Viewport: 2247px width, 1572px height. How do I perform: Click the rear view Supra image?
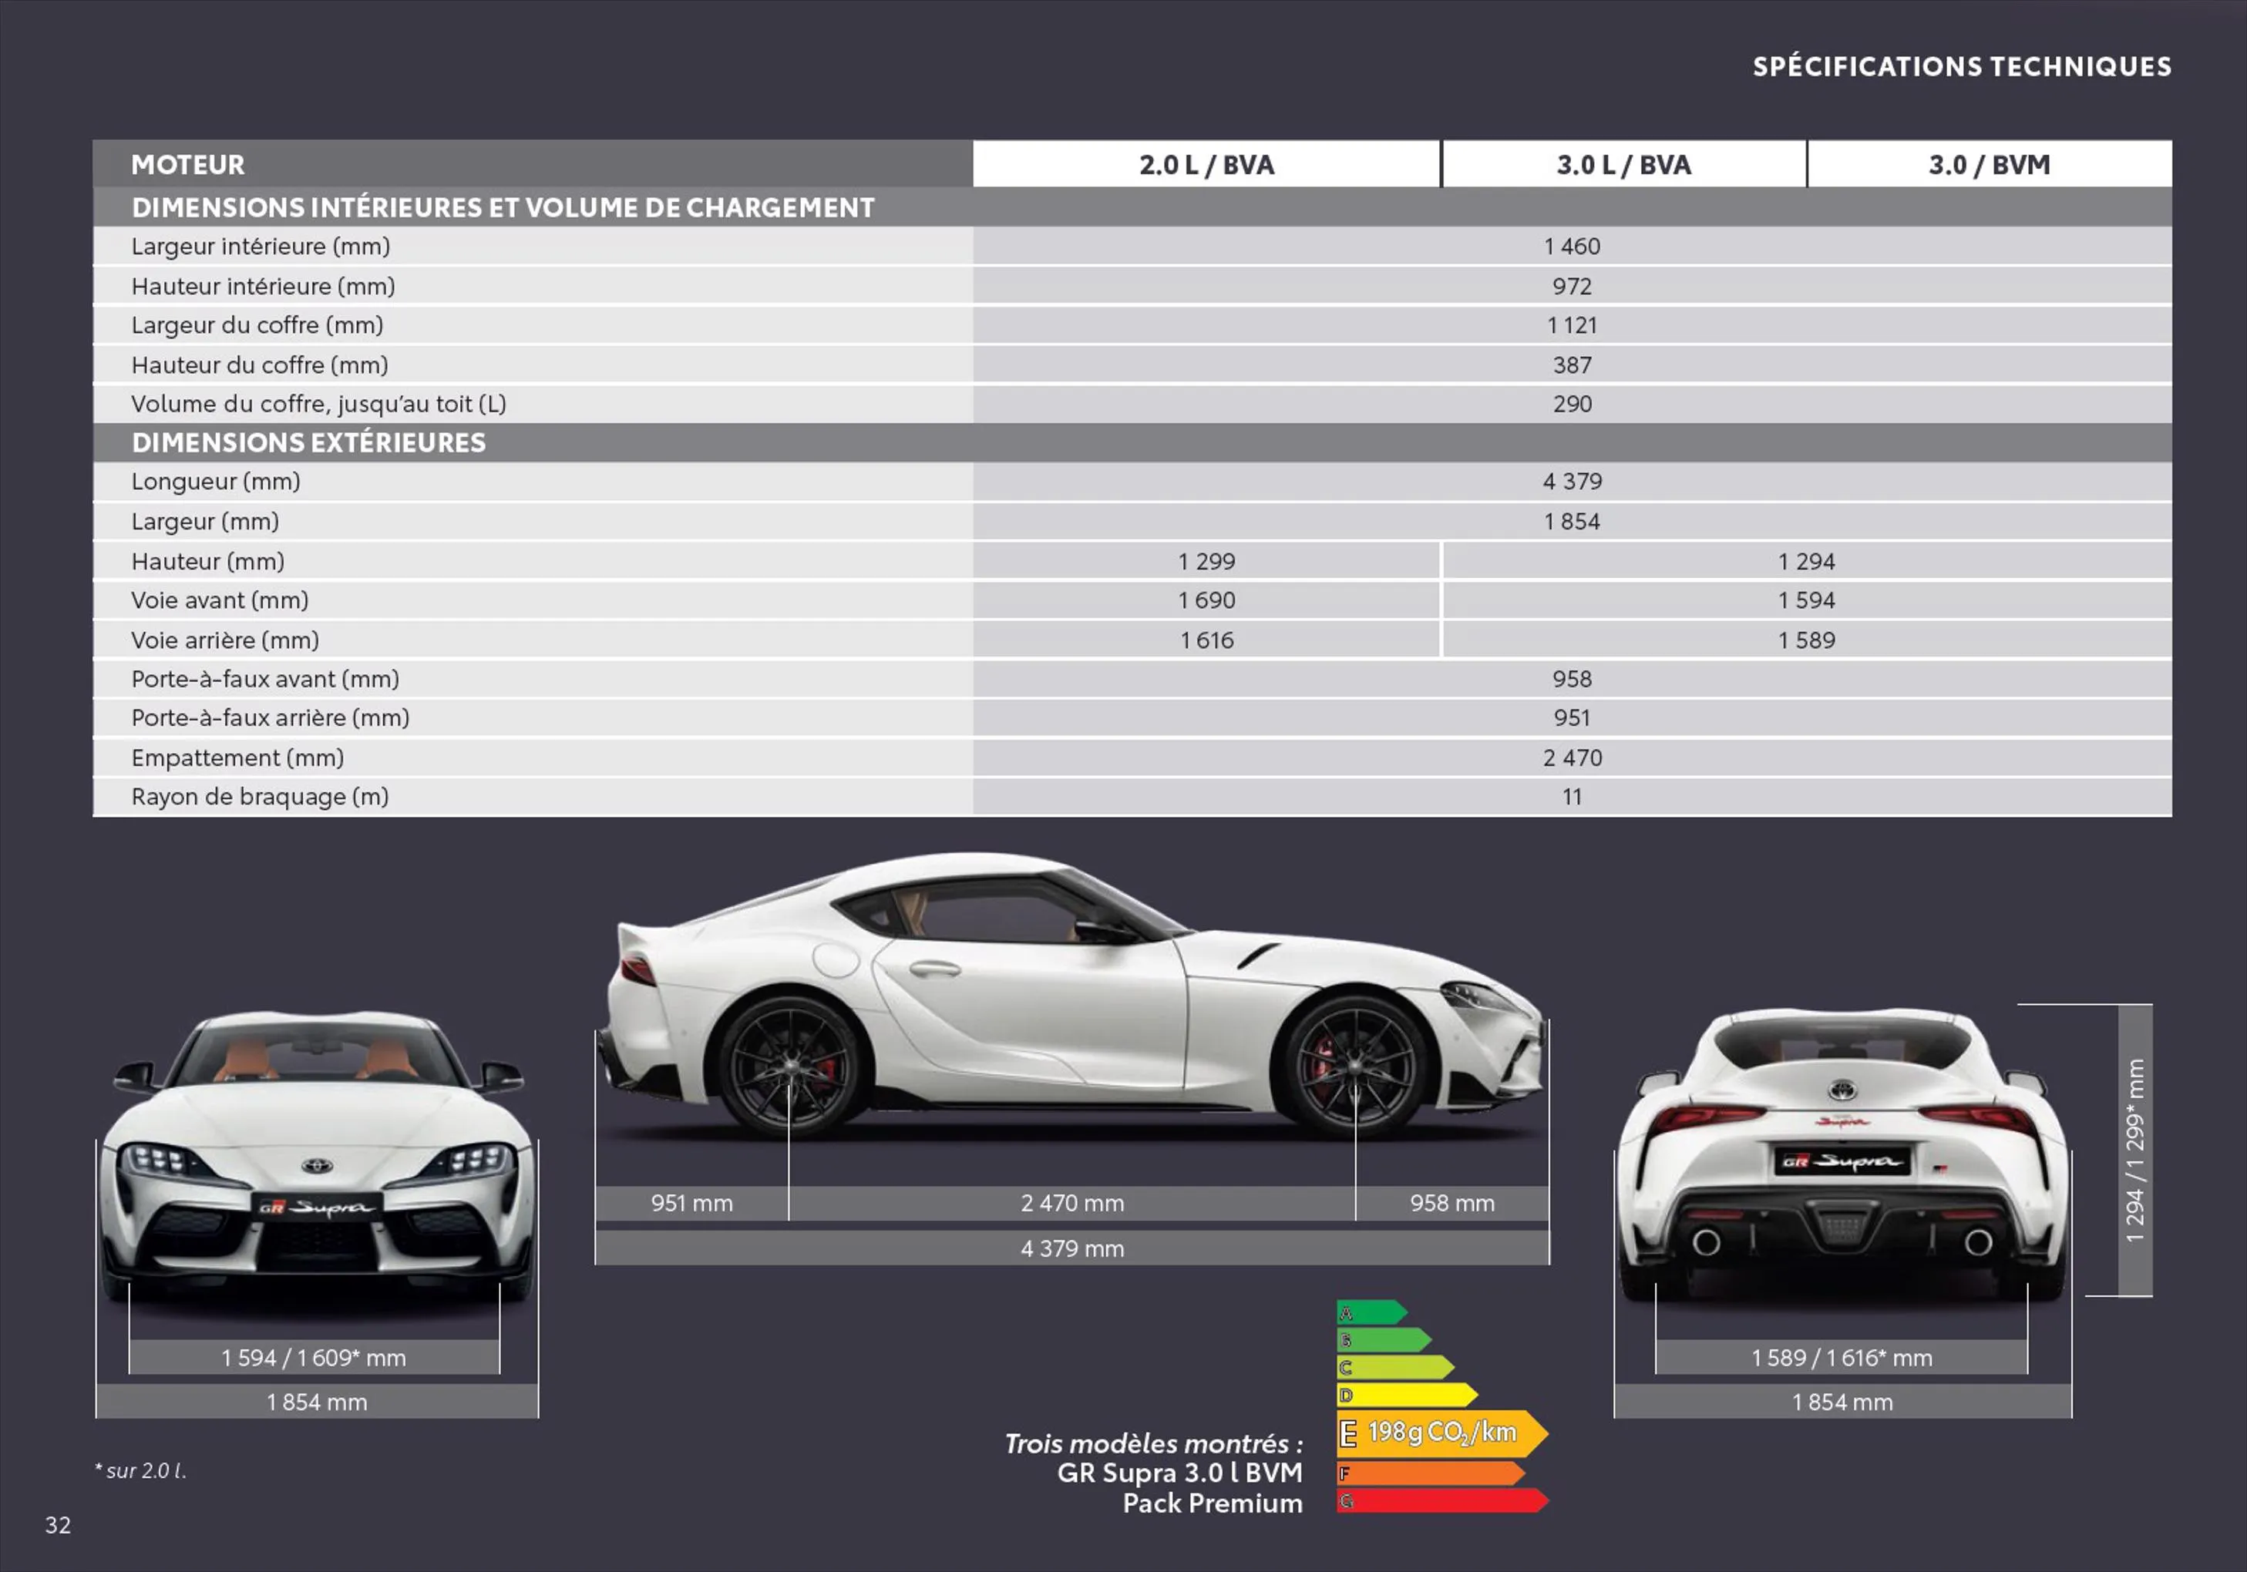pos(1842,1154)
